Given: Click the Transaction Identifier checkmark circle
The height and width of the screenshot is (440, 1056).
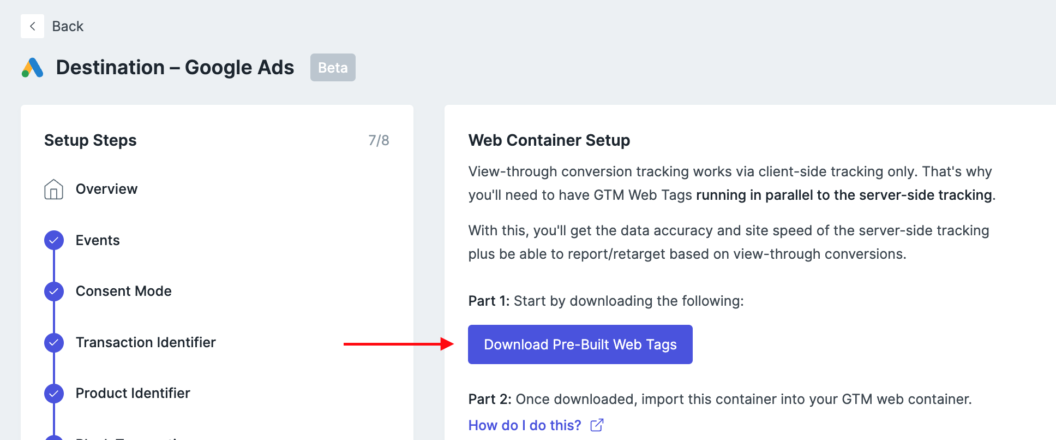Looking at the screenshot, I should (x=53, y=342).
